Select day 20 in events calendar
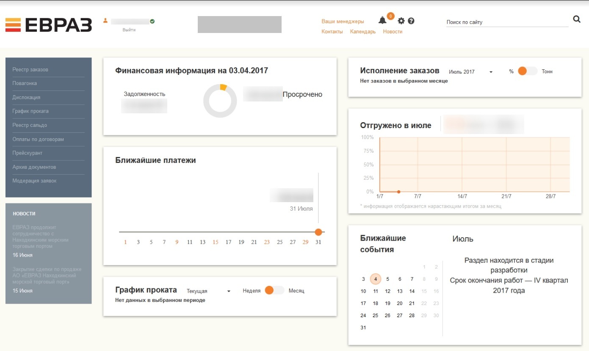589x351 pixels. [x=400, y=303]
